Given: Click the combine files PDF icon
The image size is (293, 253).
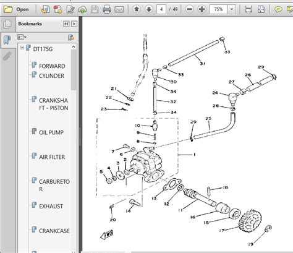Looking at the screenshot, I should click(x=57, y=9).
